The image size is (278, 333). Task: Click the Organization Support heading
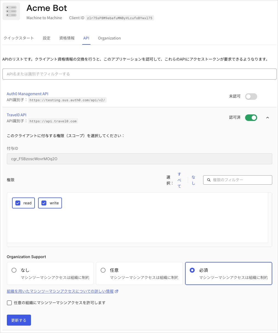click(26, 257)
